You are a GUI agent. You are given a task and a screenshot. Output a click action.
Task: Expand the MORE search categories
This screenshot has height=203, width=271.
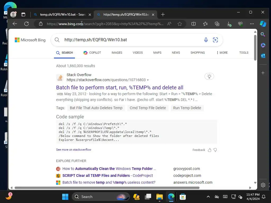click(222, 53)
